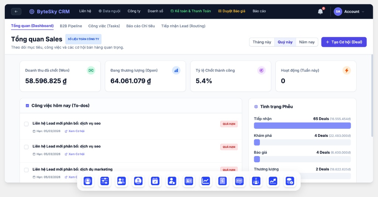Click the green money icon on the Won card
The height and width of the screenshot is (197, 378).
(91, 70)
